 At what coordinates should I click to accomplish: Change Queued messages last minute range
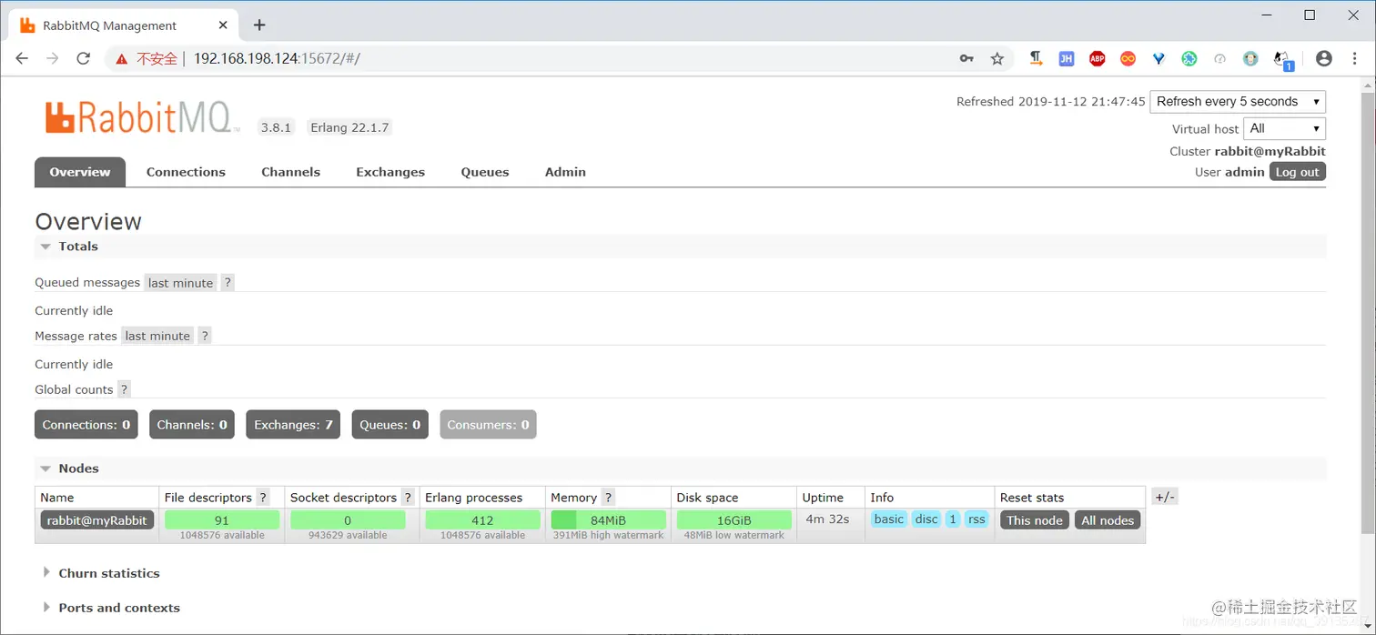[180, 283]
